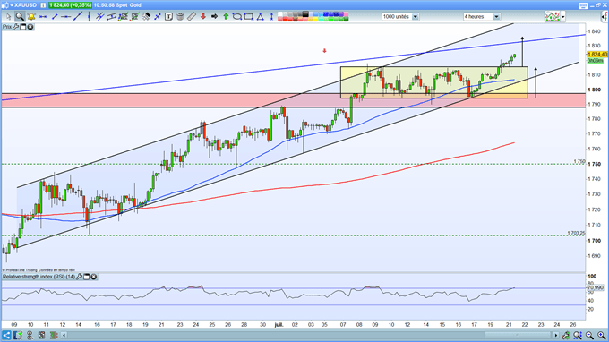The width and height of the screenshot is (609, 342).
Task: Open the Prix panel wrench settings
Action: point(15,27)
